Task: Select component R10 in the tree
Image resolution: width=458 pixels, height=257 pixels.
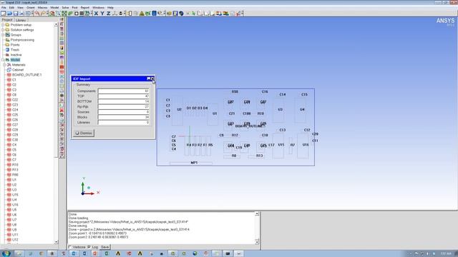Action: pos(15,165)
